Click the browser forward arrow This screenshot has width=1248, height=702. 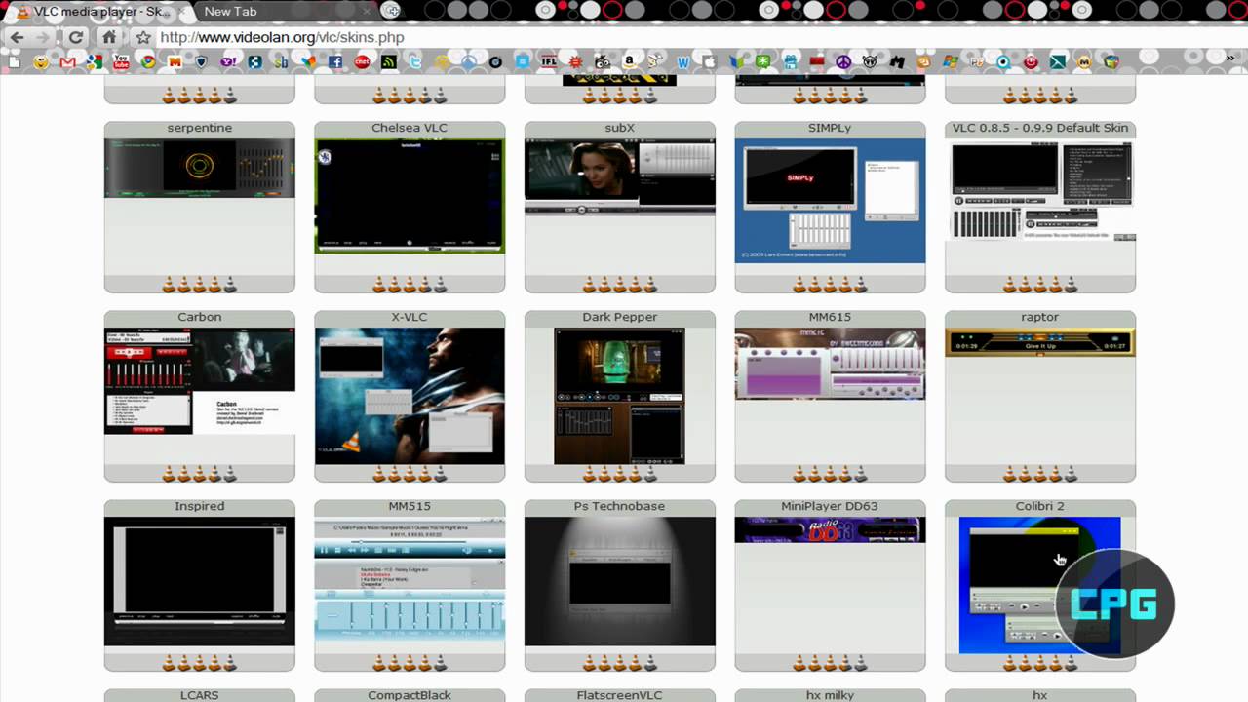42,37
